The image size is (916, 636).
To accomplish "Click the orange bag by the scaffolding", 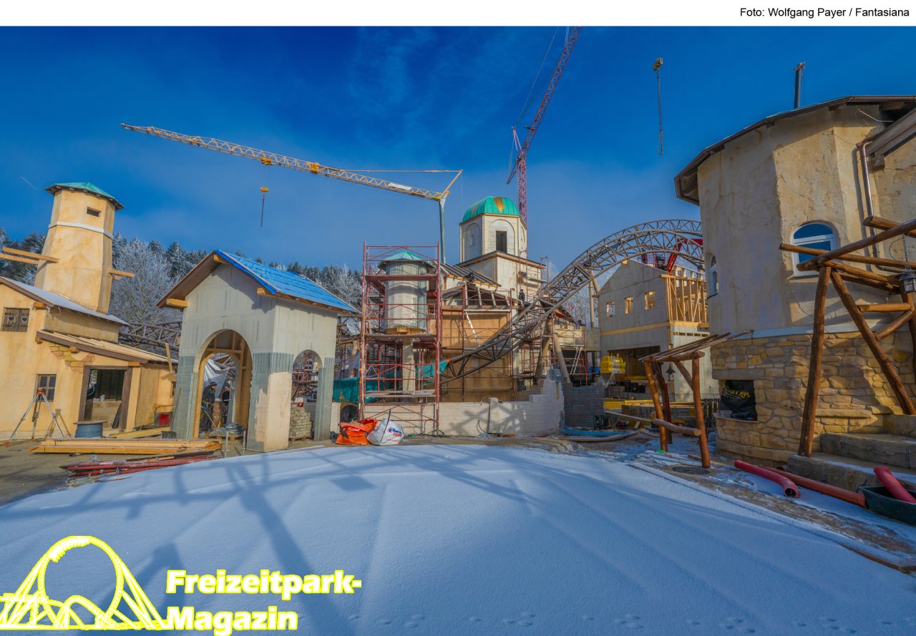I will click(355, 431).
